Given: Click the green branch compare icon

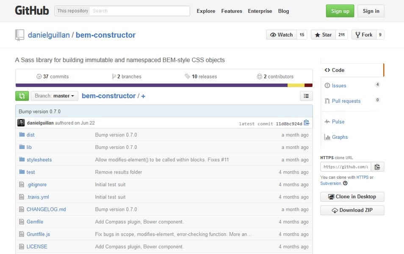Looking at the screenshot, I should (x=22, y=96).
